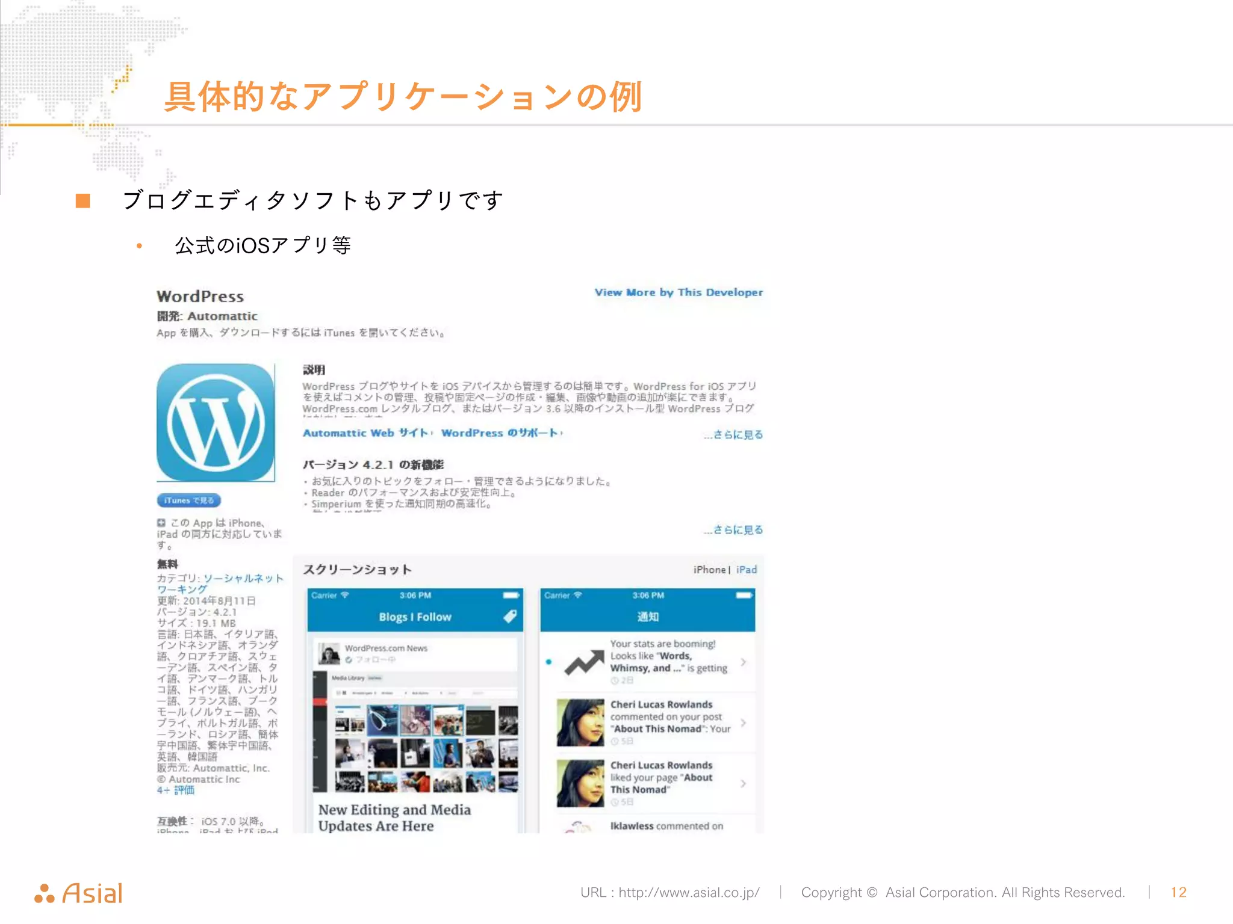Switch to iPad screenshots tab
Viewport: 1233px width, 924px height.
coord(747,570)
